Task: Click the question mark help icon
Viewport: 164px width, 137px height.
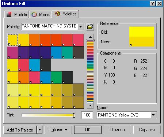Action: [153, 3]
